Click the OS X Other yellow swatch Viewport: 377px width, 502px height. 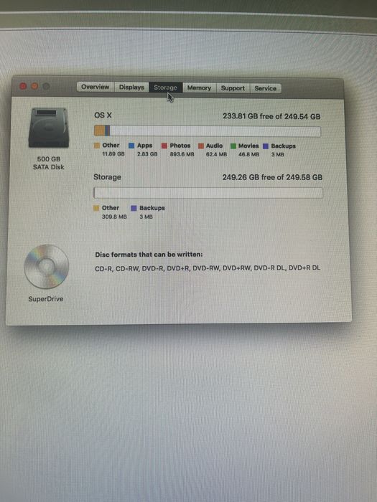pyautogui.click(x=97, y=146)
